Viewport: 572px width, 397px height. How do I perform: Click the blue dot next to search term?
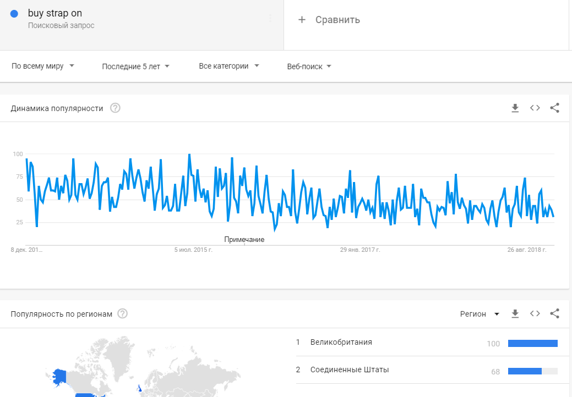14,14
